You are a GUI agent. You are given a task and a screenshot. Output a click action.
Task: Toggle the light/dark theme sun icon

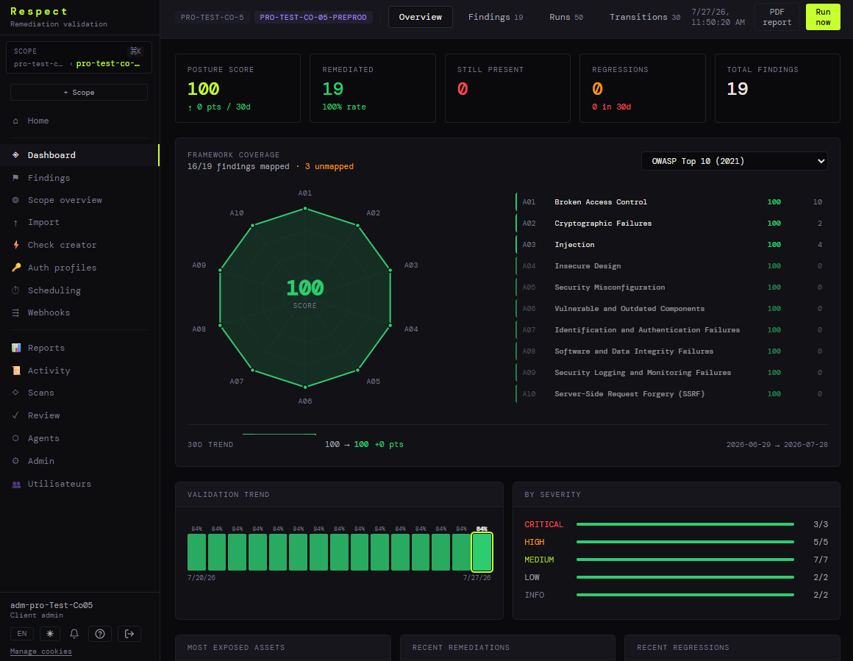point(50,634)
